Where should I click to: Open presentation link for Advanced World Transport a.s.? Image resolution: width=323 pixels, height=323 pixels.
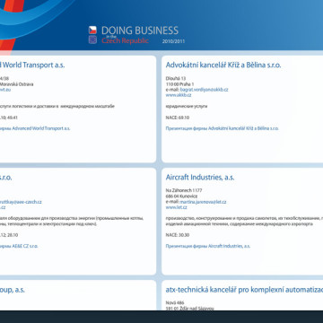click(x=35, y=128)
